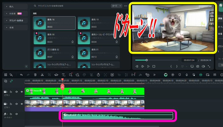Take a preview snapshot with camera icon
Image resolution: width=223 pixels, height=127 pixels.
pyautogui.click(x=198, y=66)
